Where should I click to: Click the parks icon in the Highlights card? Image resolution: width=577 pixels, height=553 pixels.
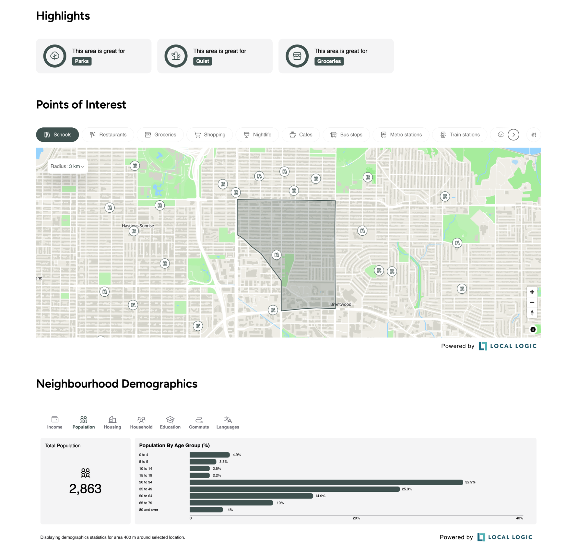(x=55, y=56)
